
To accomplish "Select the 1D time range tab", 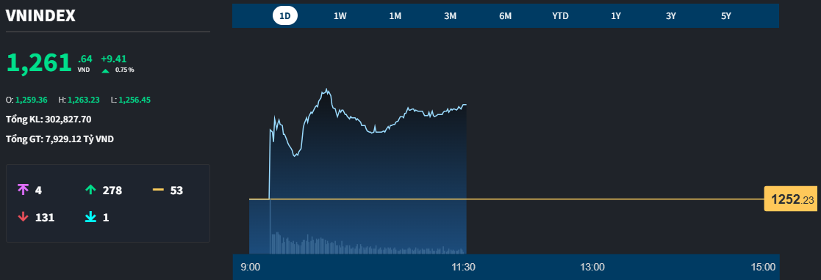I will [285, 15].
